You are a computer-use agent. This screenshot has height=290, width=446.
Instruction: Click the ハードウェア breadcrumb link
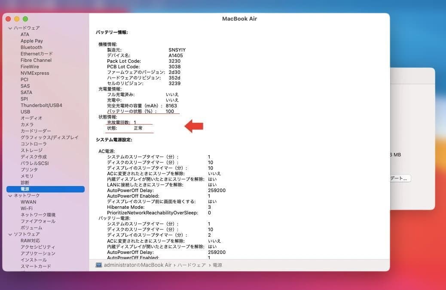coord(192,265)
